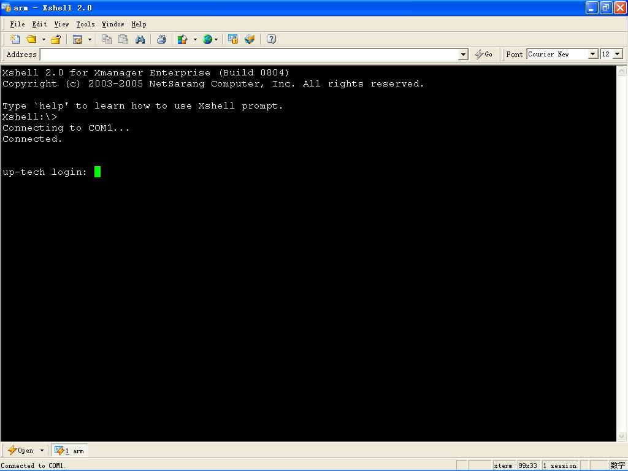
Task: Open the Window menu
Action: point(113,25)
